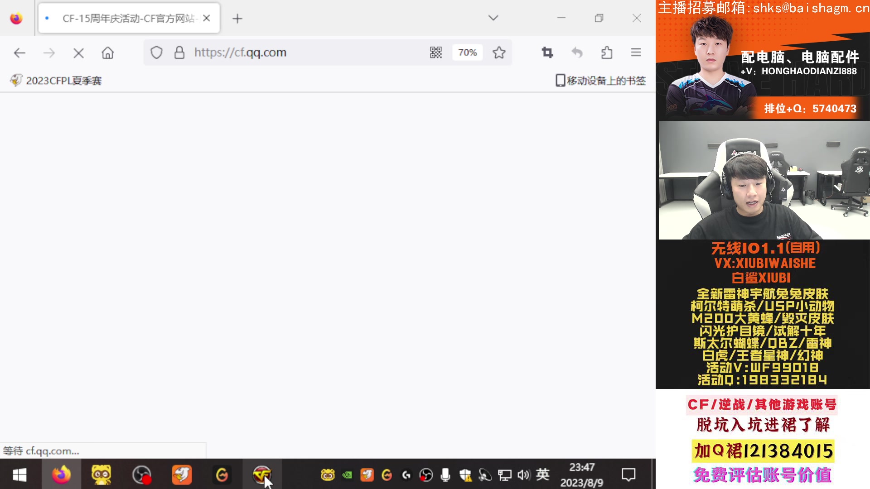Open the Logitech G tray icon

[x=406, y=475]
